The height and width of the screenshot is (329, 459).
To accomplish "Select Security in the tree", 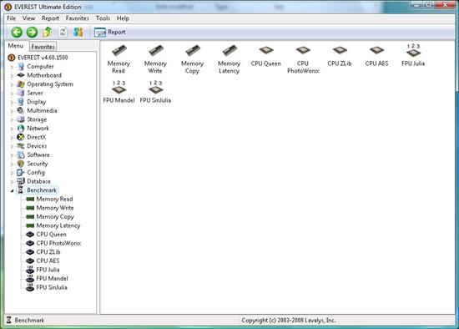I will 38,164.
